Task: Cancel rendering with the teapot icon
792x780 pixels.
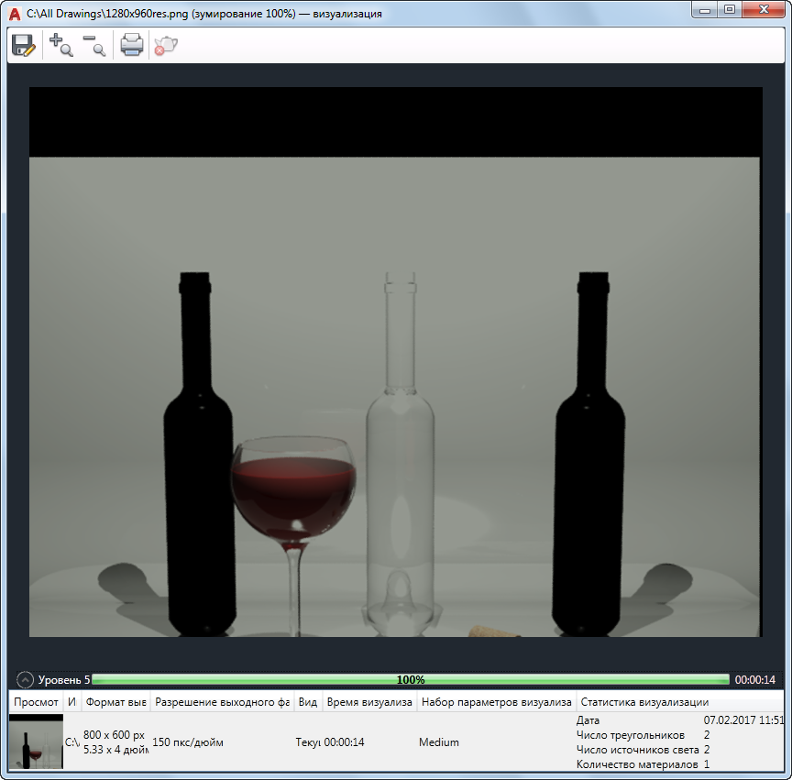Action: coord(166,45)
